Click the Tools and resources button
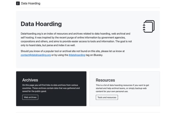 click(x=107, y=97)
